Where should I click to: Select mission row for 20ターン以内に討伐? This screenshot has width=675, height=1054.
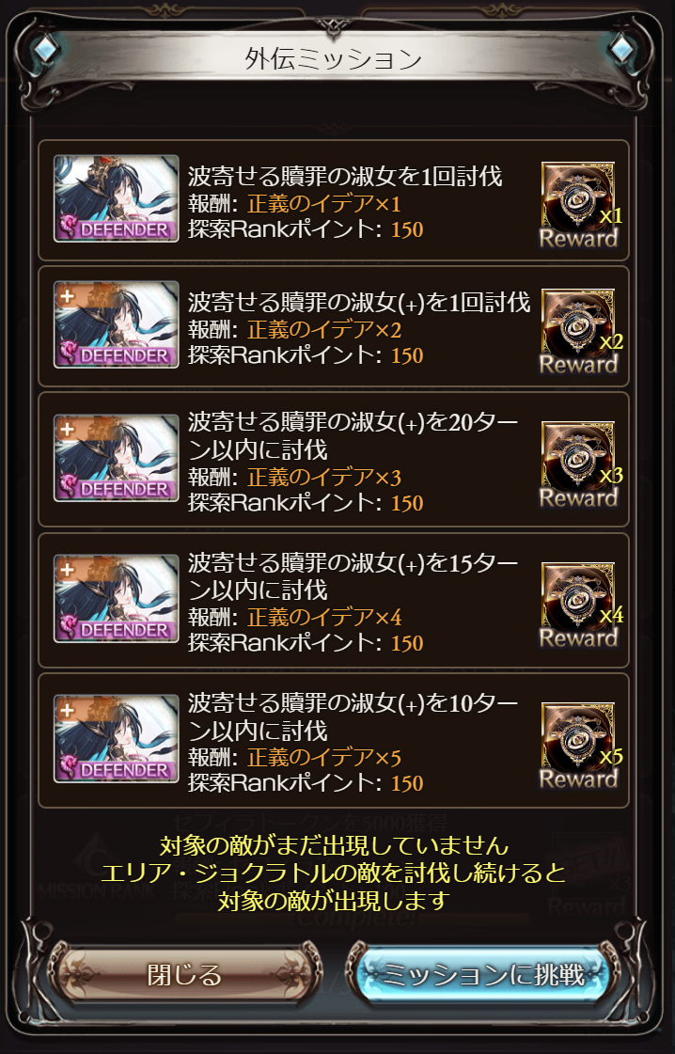(334, 459)
